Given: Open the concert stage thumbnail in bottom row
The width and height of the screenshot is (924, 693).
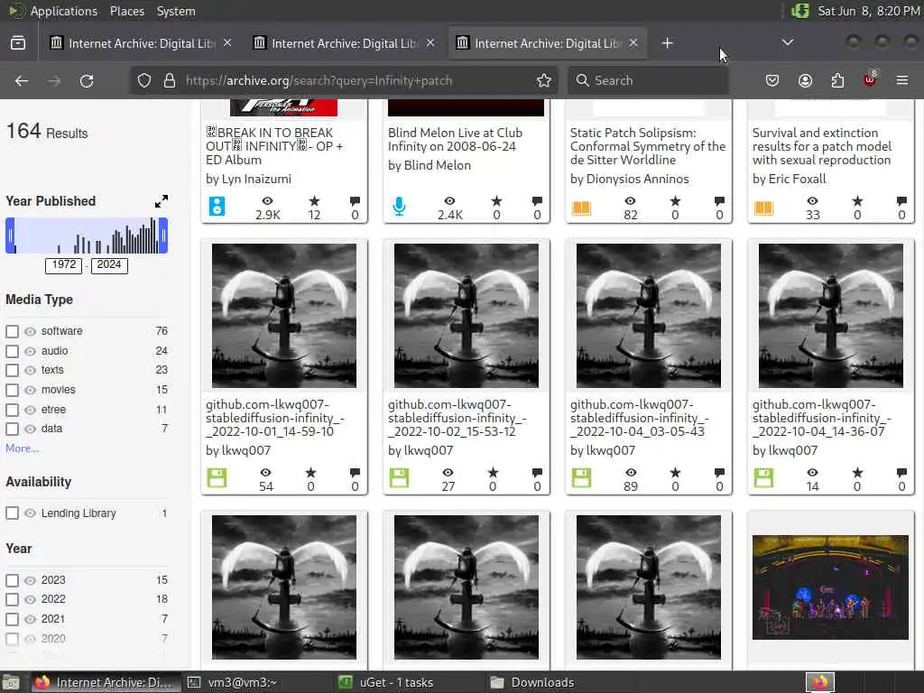Looking at the screenshot, I should [830, 587].
